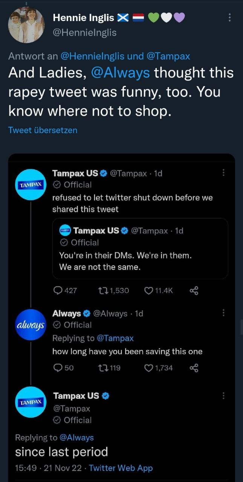Translate tweet via Tweet übersetzen
Screen dimensions: 243x482
43,130
